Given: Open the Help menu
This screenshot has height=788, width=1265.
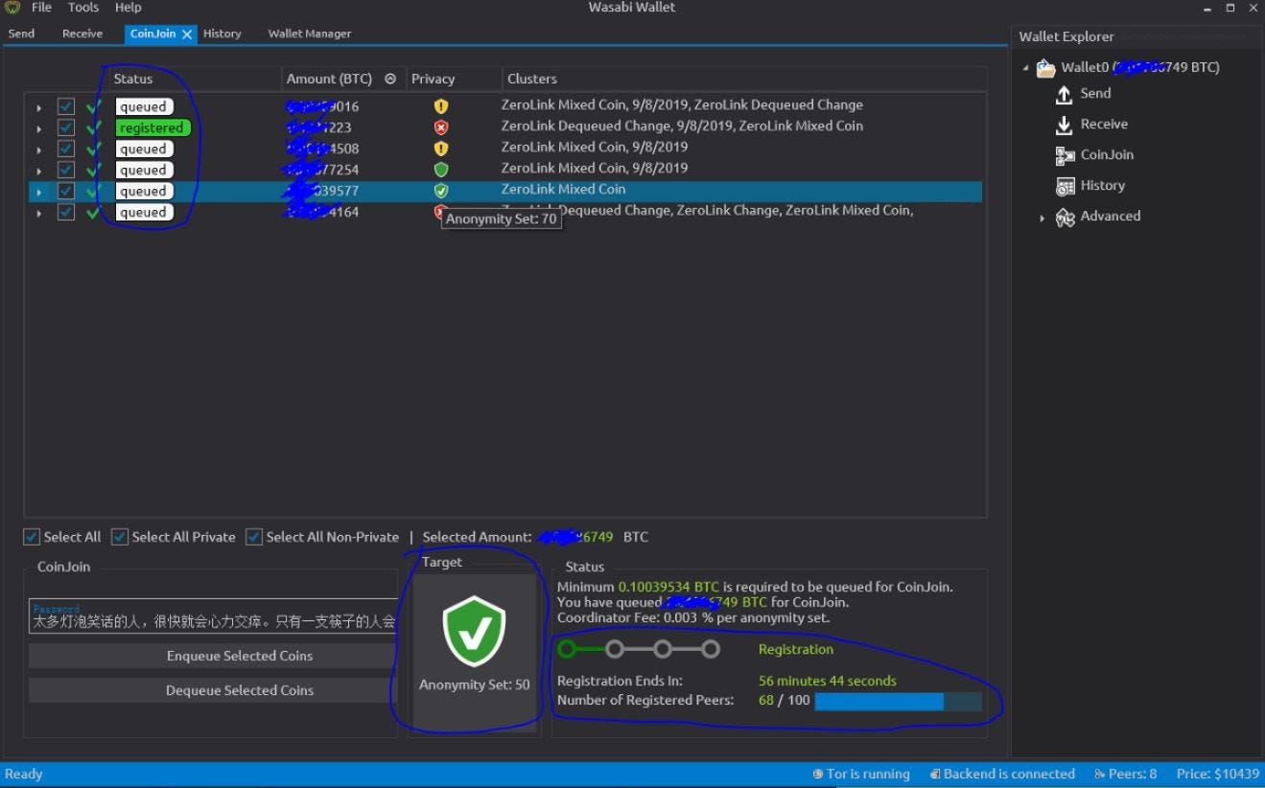Looking at the screenshot, I should pyautogui.click(x=128, y=8).
